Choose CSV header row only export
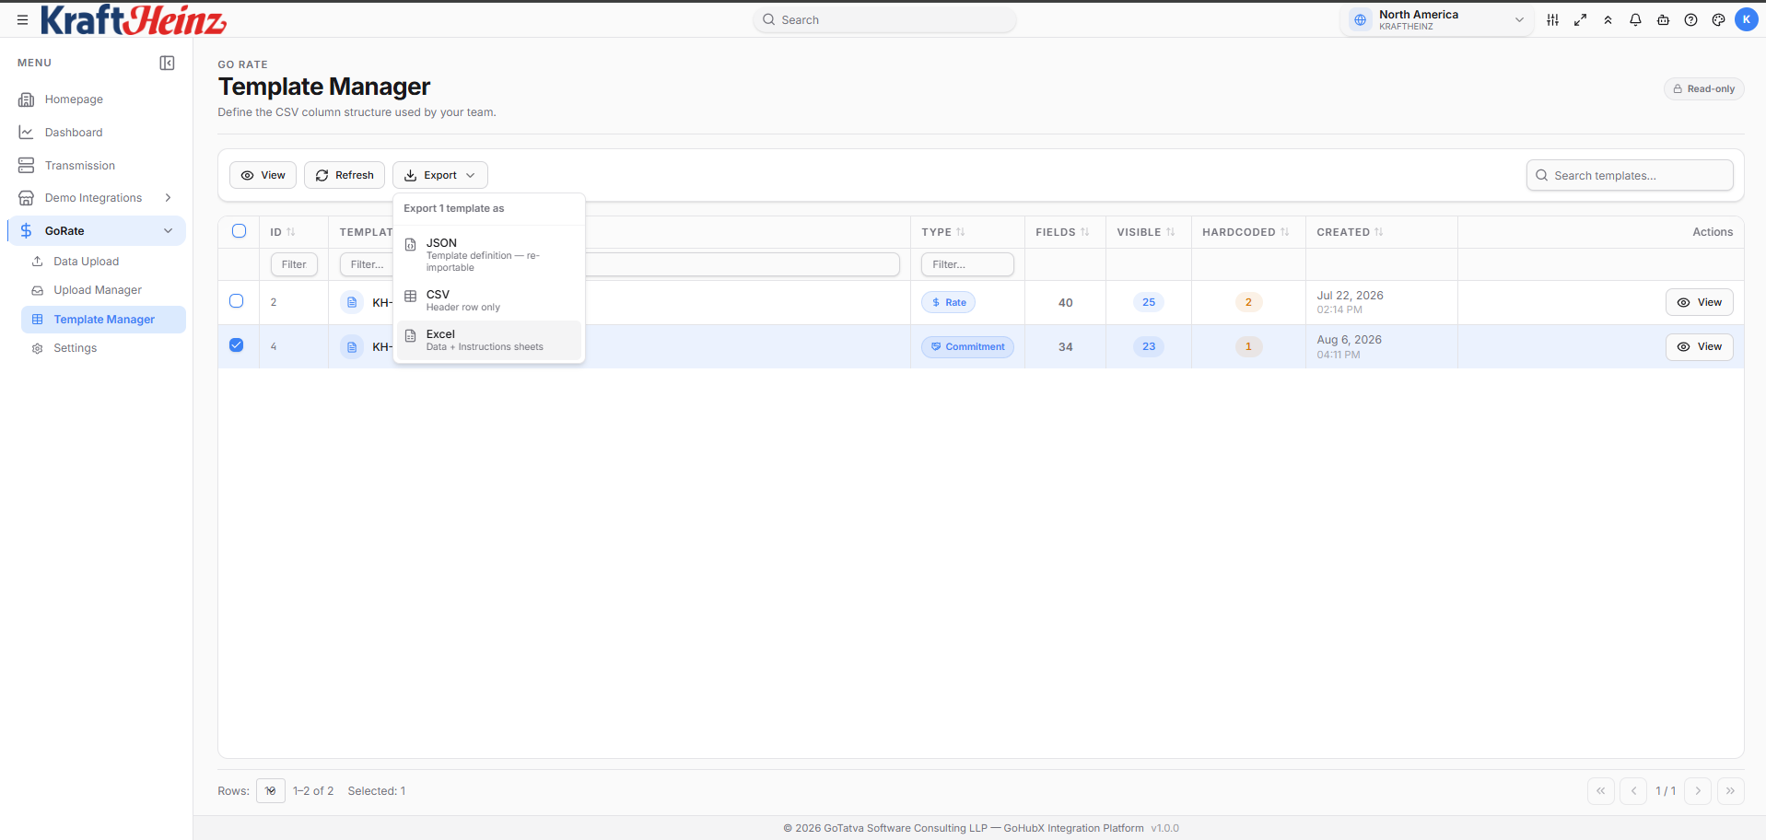This screenshot has height=840, width=1766. [489, 300]
